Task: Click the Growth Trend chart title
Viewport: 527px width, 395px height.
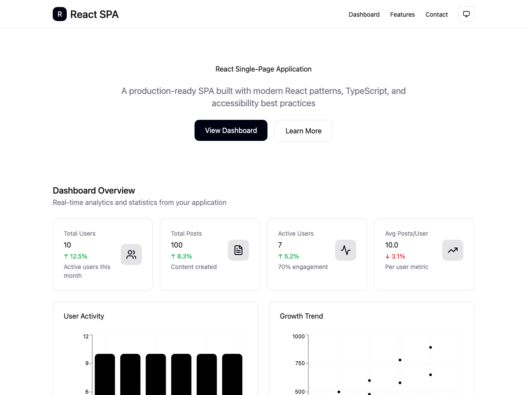Action: point(301,316)
